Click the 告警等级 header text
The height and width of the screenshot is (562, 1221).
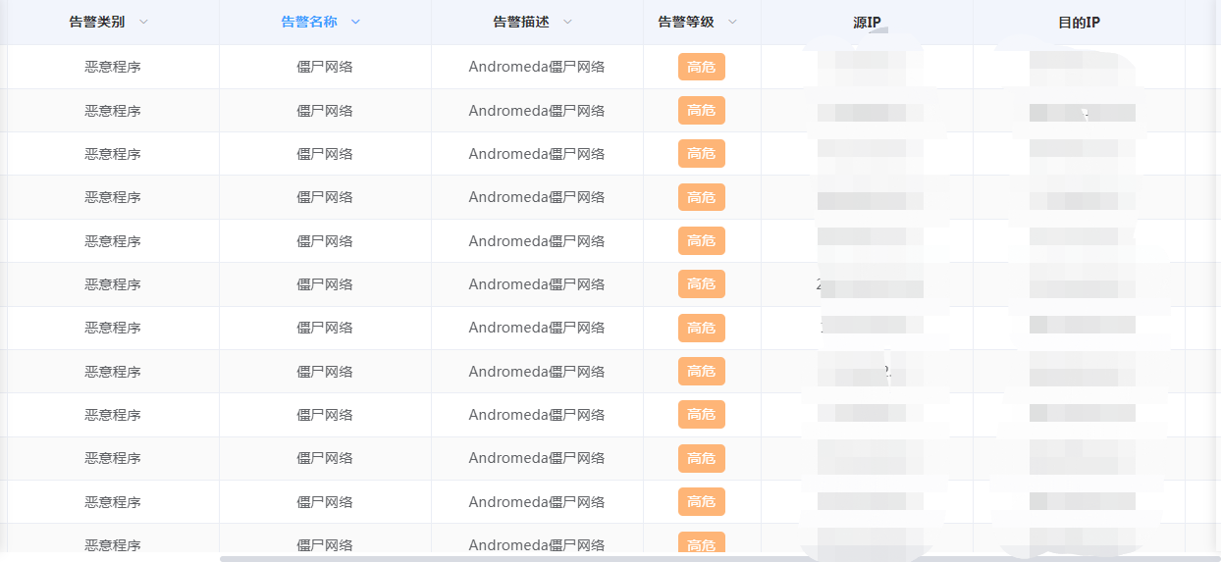click(686, 22)
